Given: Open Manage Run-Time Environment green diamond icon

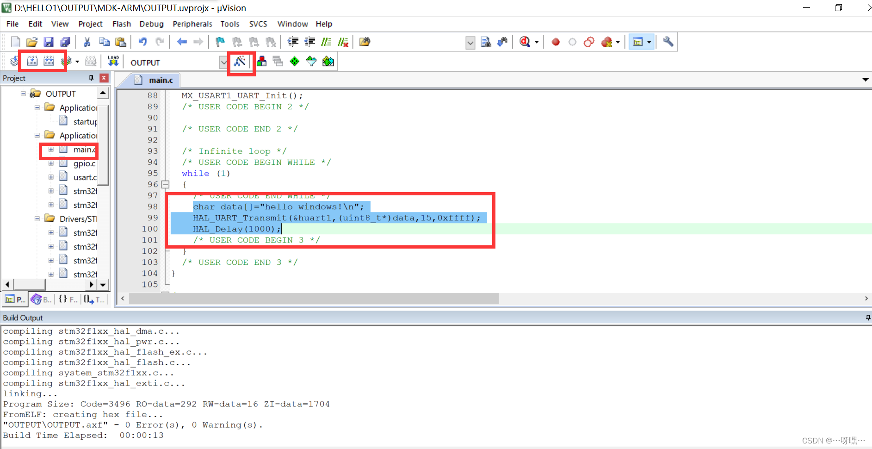Looking at the screenshot, I should pyautogui.click(x=295, y=61).
